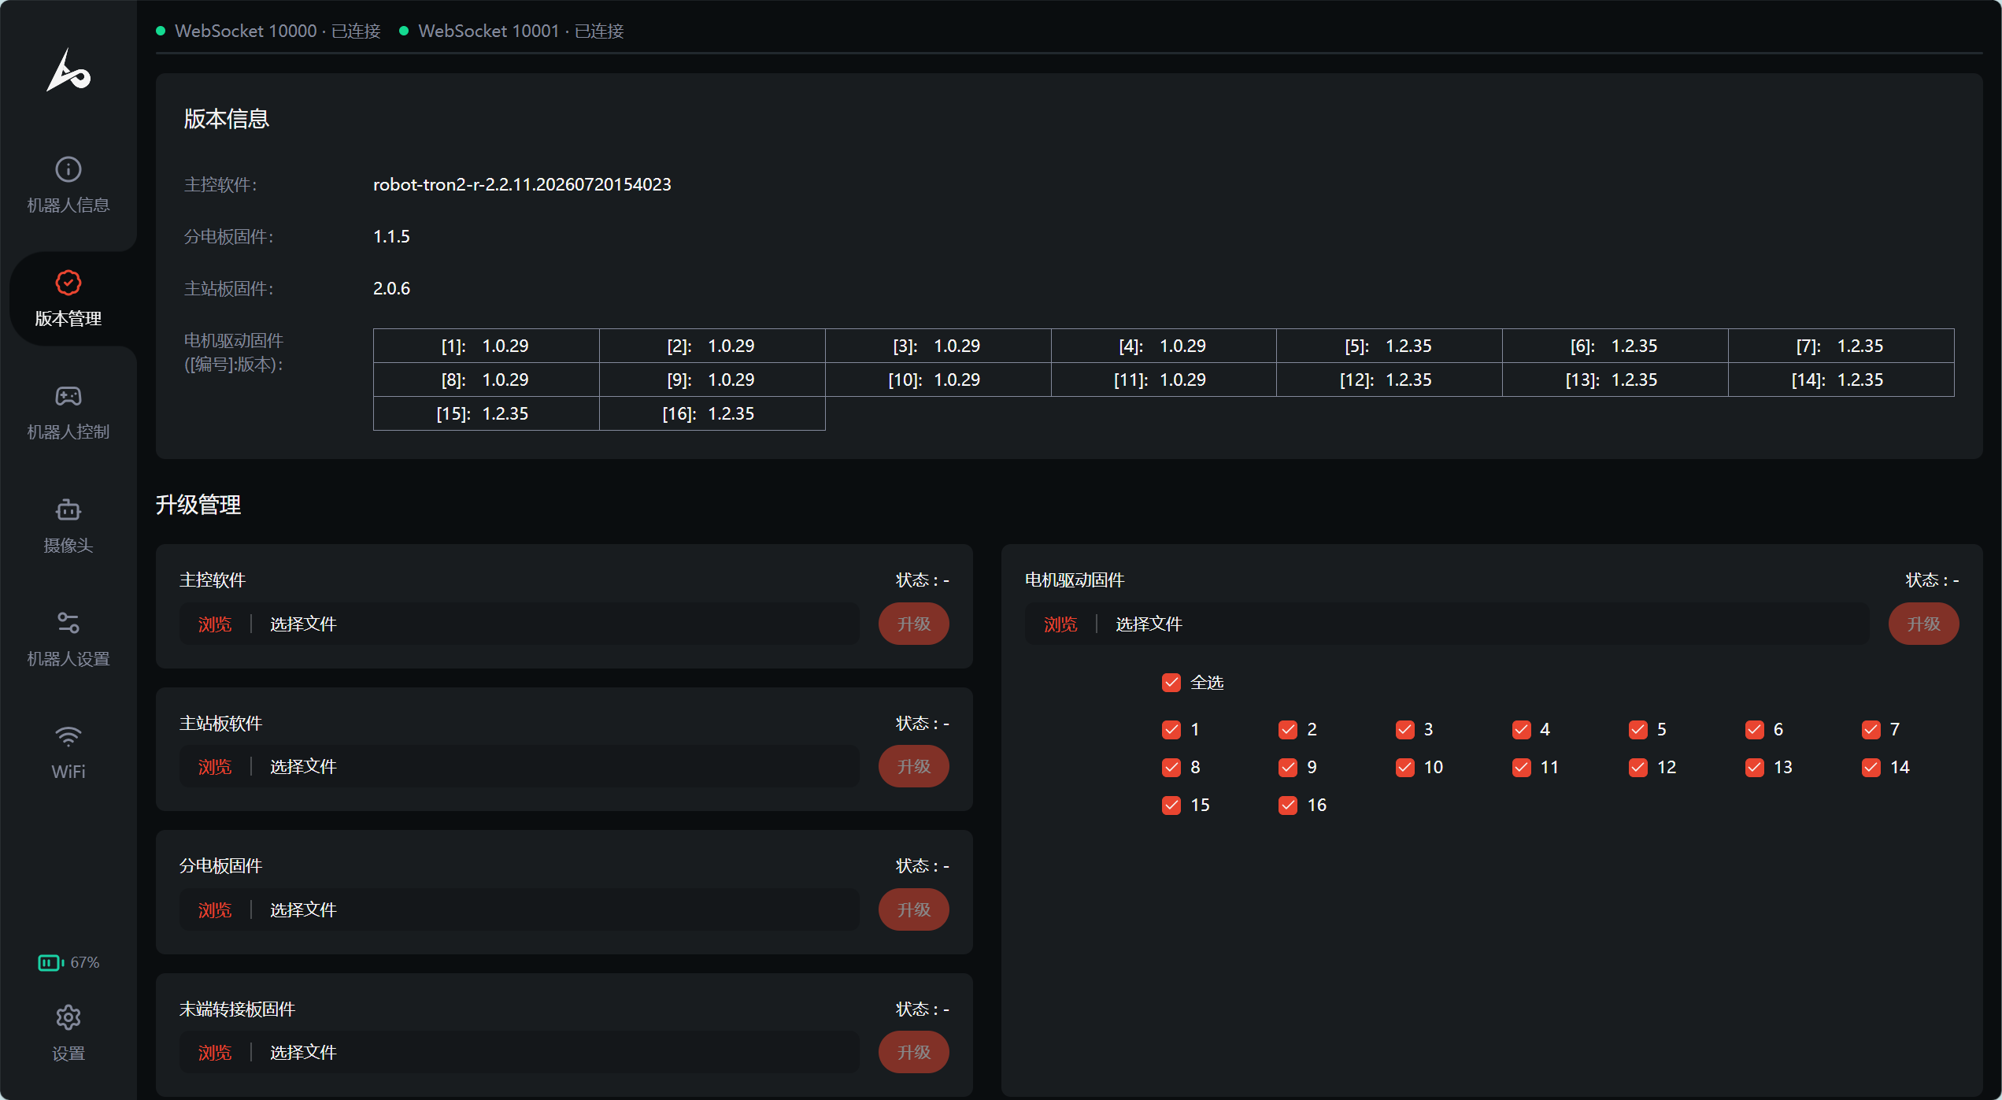The width and height of the screenshot is (2002, 1100).
Task: Uncheck motor checkbox 6
Action: [x=1755, y=729]
